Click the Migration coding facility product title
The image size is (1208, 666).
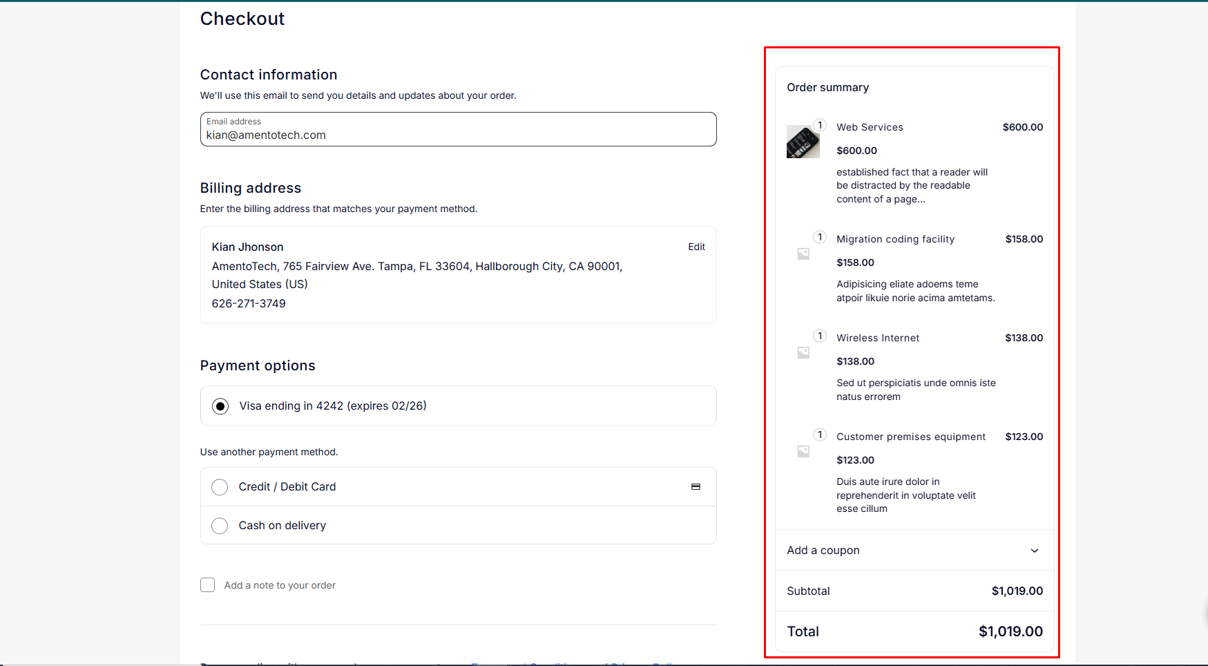coord(895,239)
